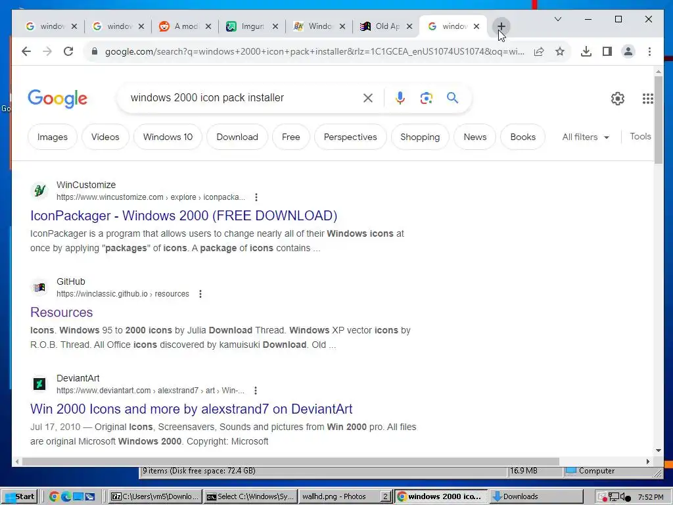Image resolution: width=673 pixels, height=505 pixels.
Task: Filter results by Videos
Action: pos(105,137)
